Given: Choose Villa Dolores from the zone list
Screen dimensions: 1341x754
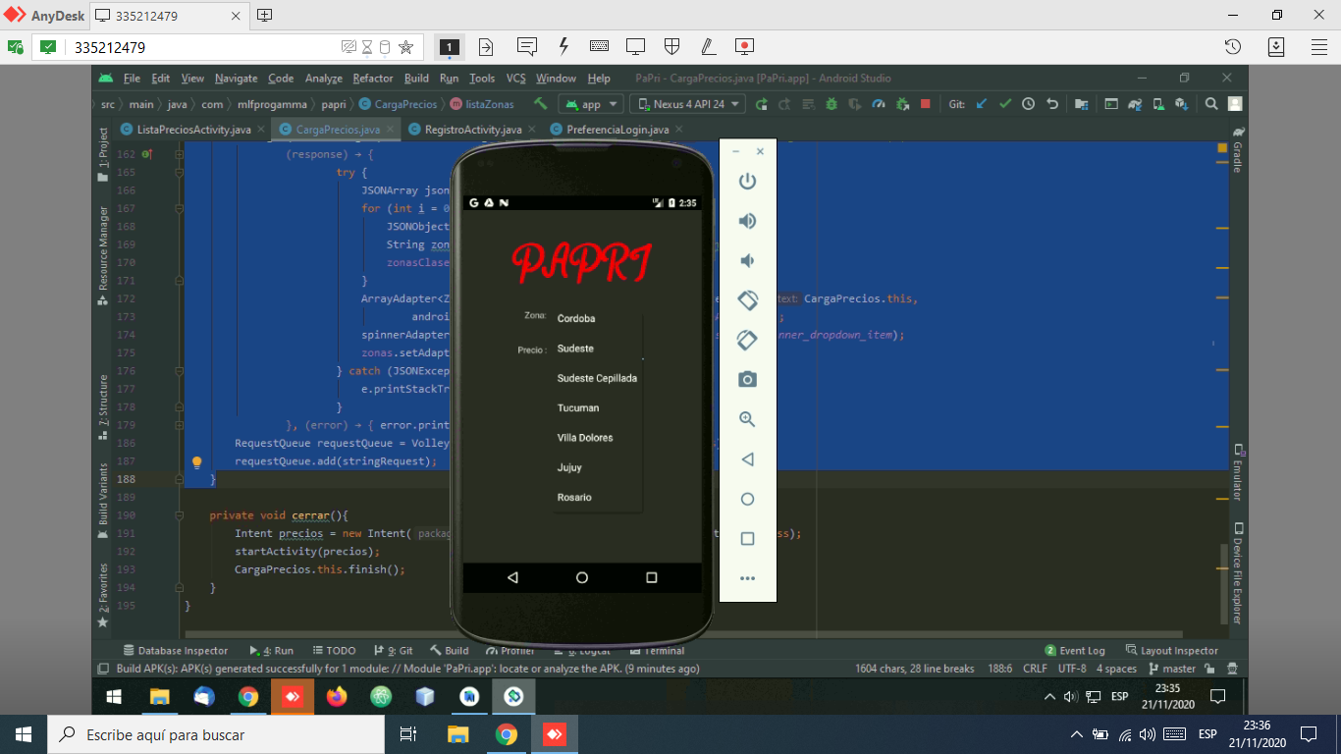Looking at the screenshot, I should pyautogui.click(x=597, y=438).
